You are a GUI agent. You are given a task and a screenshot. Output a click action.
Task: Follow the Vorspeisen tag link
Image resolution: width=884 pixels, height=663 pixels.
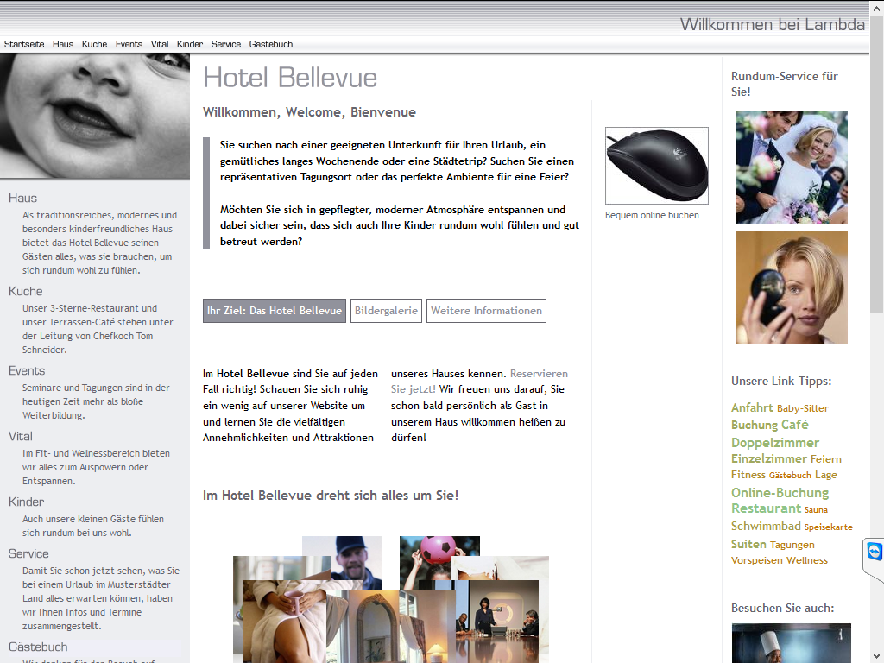click(x=757, y=560)
